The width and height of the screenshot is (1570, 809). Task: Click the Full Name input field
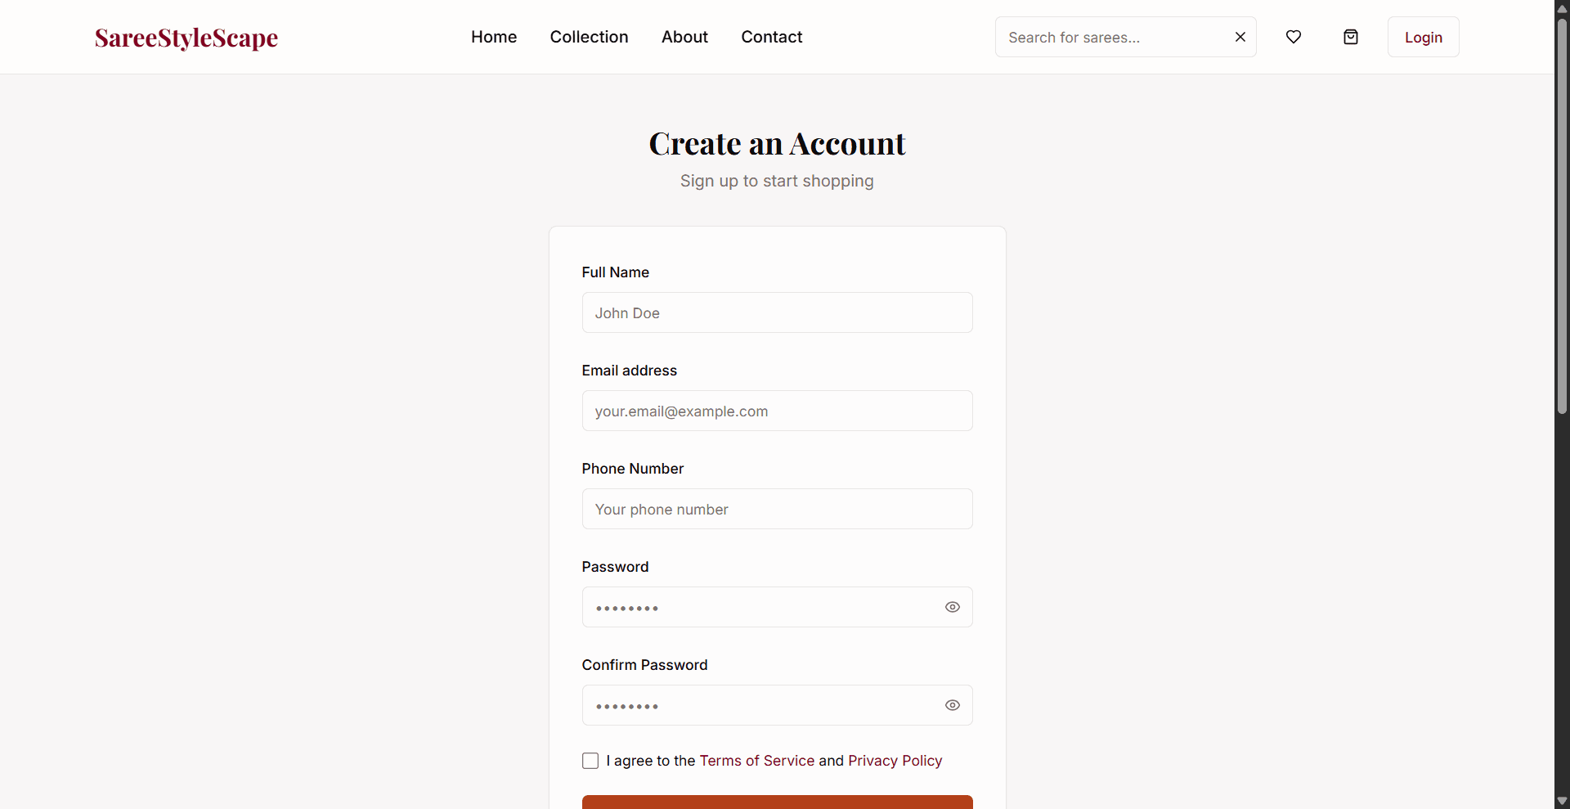pyautogui.click(x=777, y=312)
